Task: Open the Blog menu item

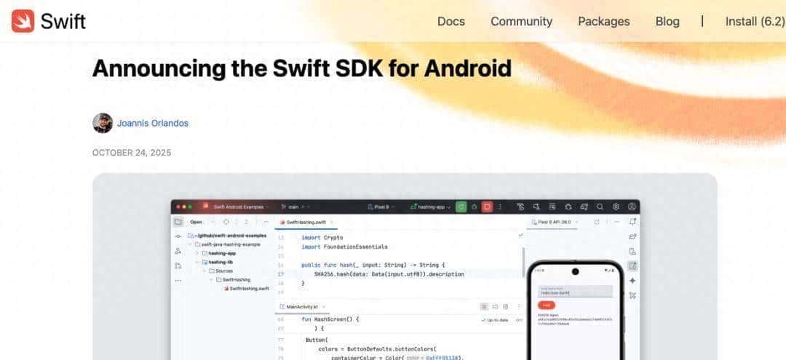Action: pos(667,22)
